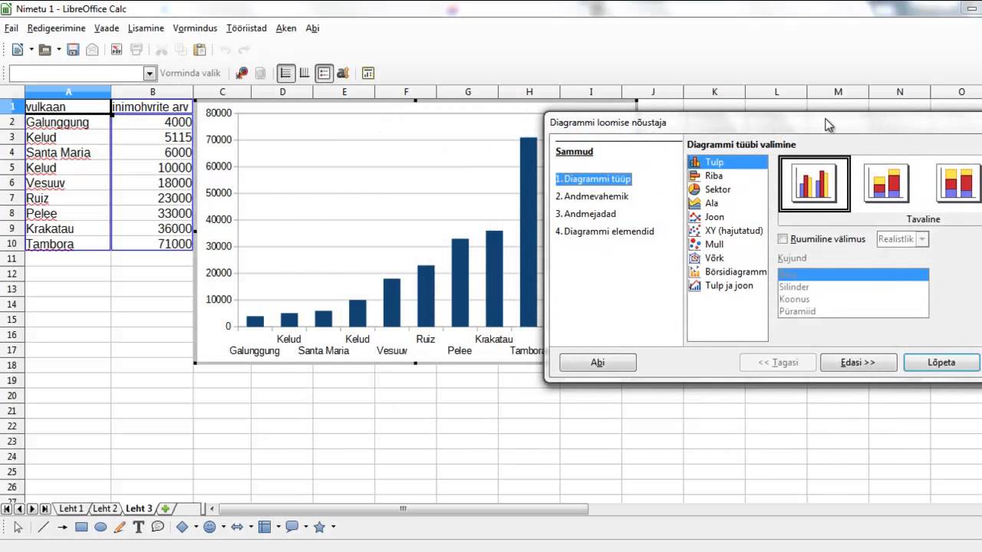Click the horizontal sheet scrollbar
Image resolution: width=982 pixels, height=552 pixels.
coord(403,508)
